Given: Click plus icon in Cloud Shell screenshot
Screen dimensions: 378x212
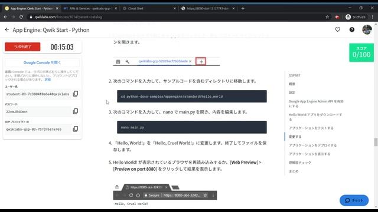Looking at the screenshot, I should point(201,61).
